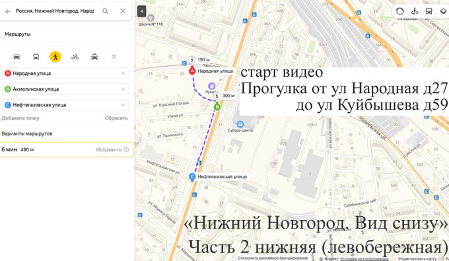449x261 pixels.
Task: Go back using the left arrow
Action: pyautogui.click(x=8, y=11)
